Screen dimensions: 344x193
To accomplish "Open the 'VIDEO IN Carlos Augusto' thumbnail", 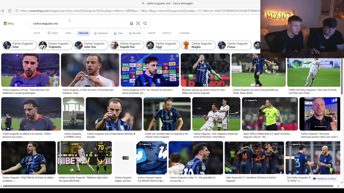I will [314, 72].
